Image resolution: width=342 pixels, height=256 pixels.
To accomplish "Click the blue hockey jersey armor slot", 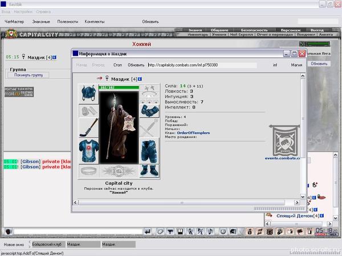I will (x=88, y=151).
